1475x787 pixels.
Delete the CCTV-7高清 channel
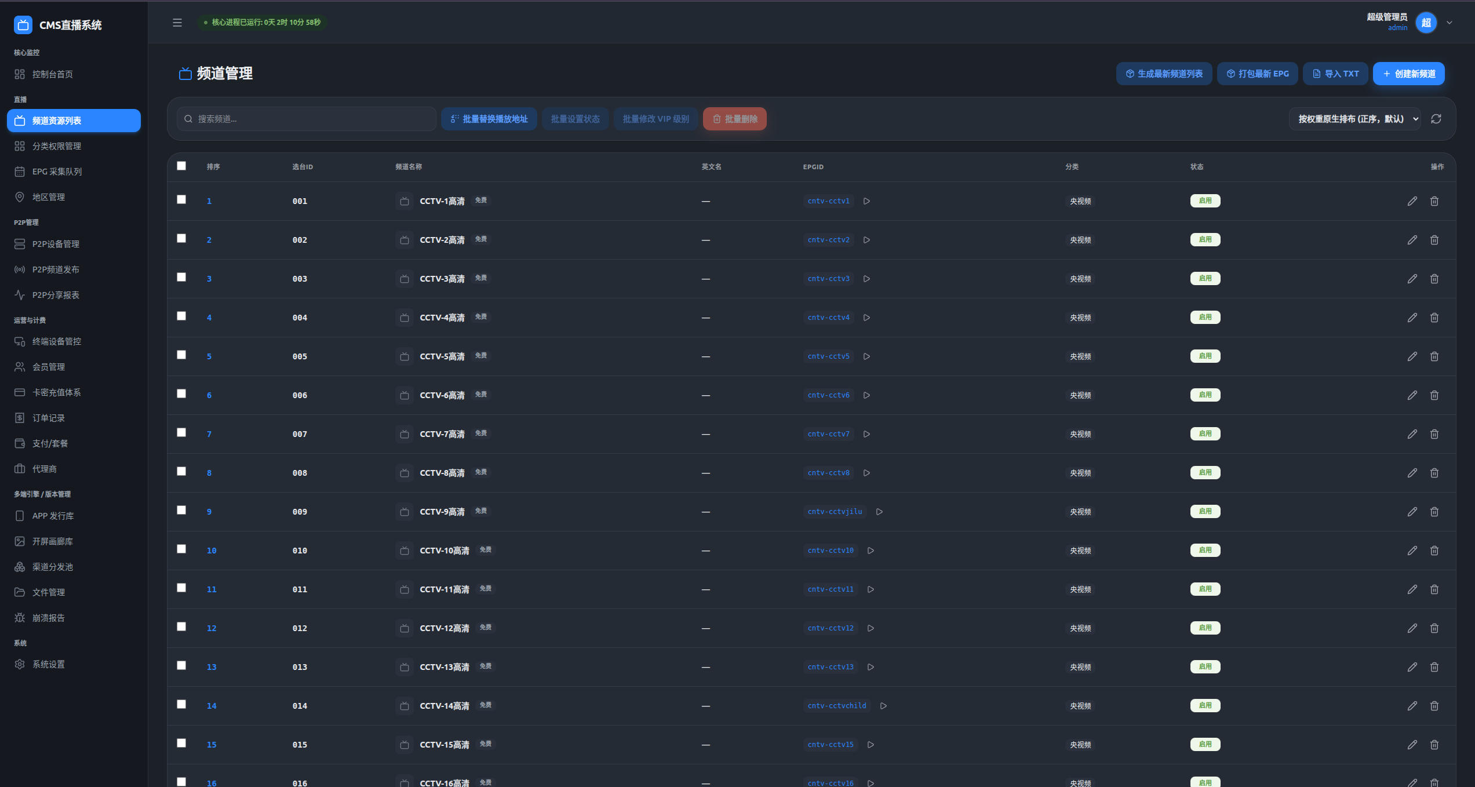coord(1434,434)
